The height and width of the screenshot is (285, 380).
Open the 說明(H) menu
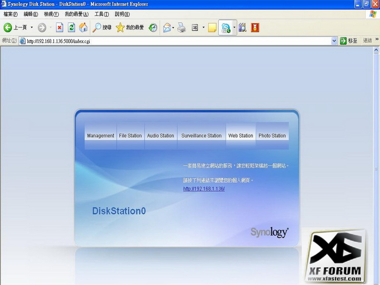pyautogui.click(x=122, y=14)
